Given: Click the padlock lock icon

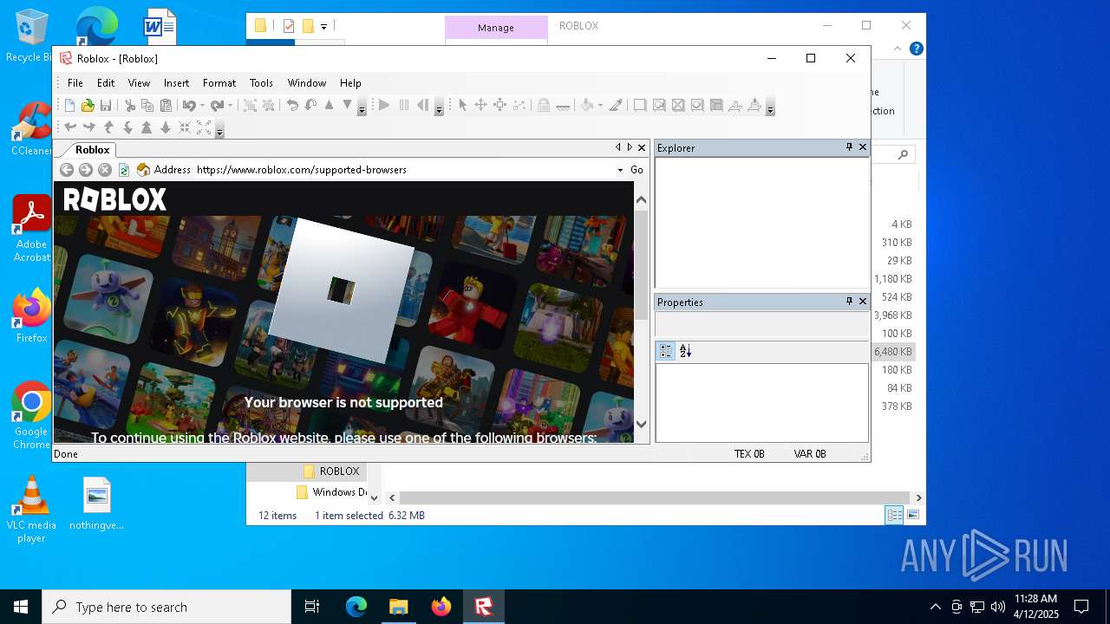Looking at the screenshot, I should tap(543, 106).
